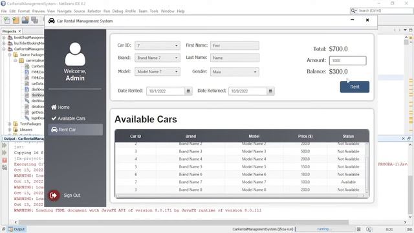Expand the Test Packages node

click(x=10, y=124)
